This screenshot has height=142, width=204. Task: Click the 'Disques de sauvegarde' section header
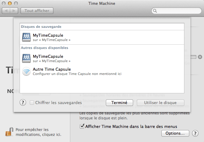point(41,27)
